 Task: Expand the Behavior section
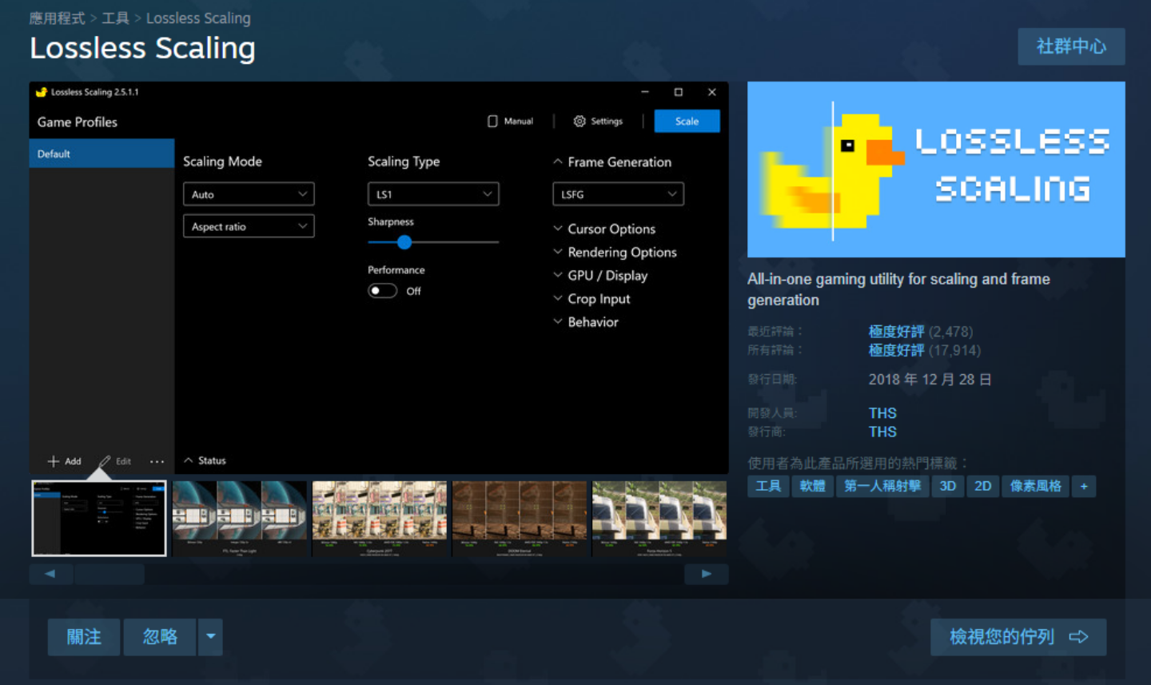pos(586,321)
